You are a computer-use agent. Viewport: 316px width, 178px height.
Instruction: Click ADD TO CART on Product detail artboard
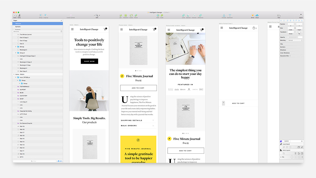pyautogui.click(x=138, y=88)
